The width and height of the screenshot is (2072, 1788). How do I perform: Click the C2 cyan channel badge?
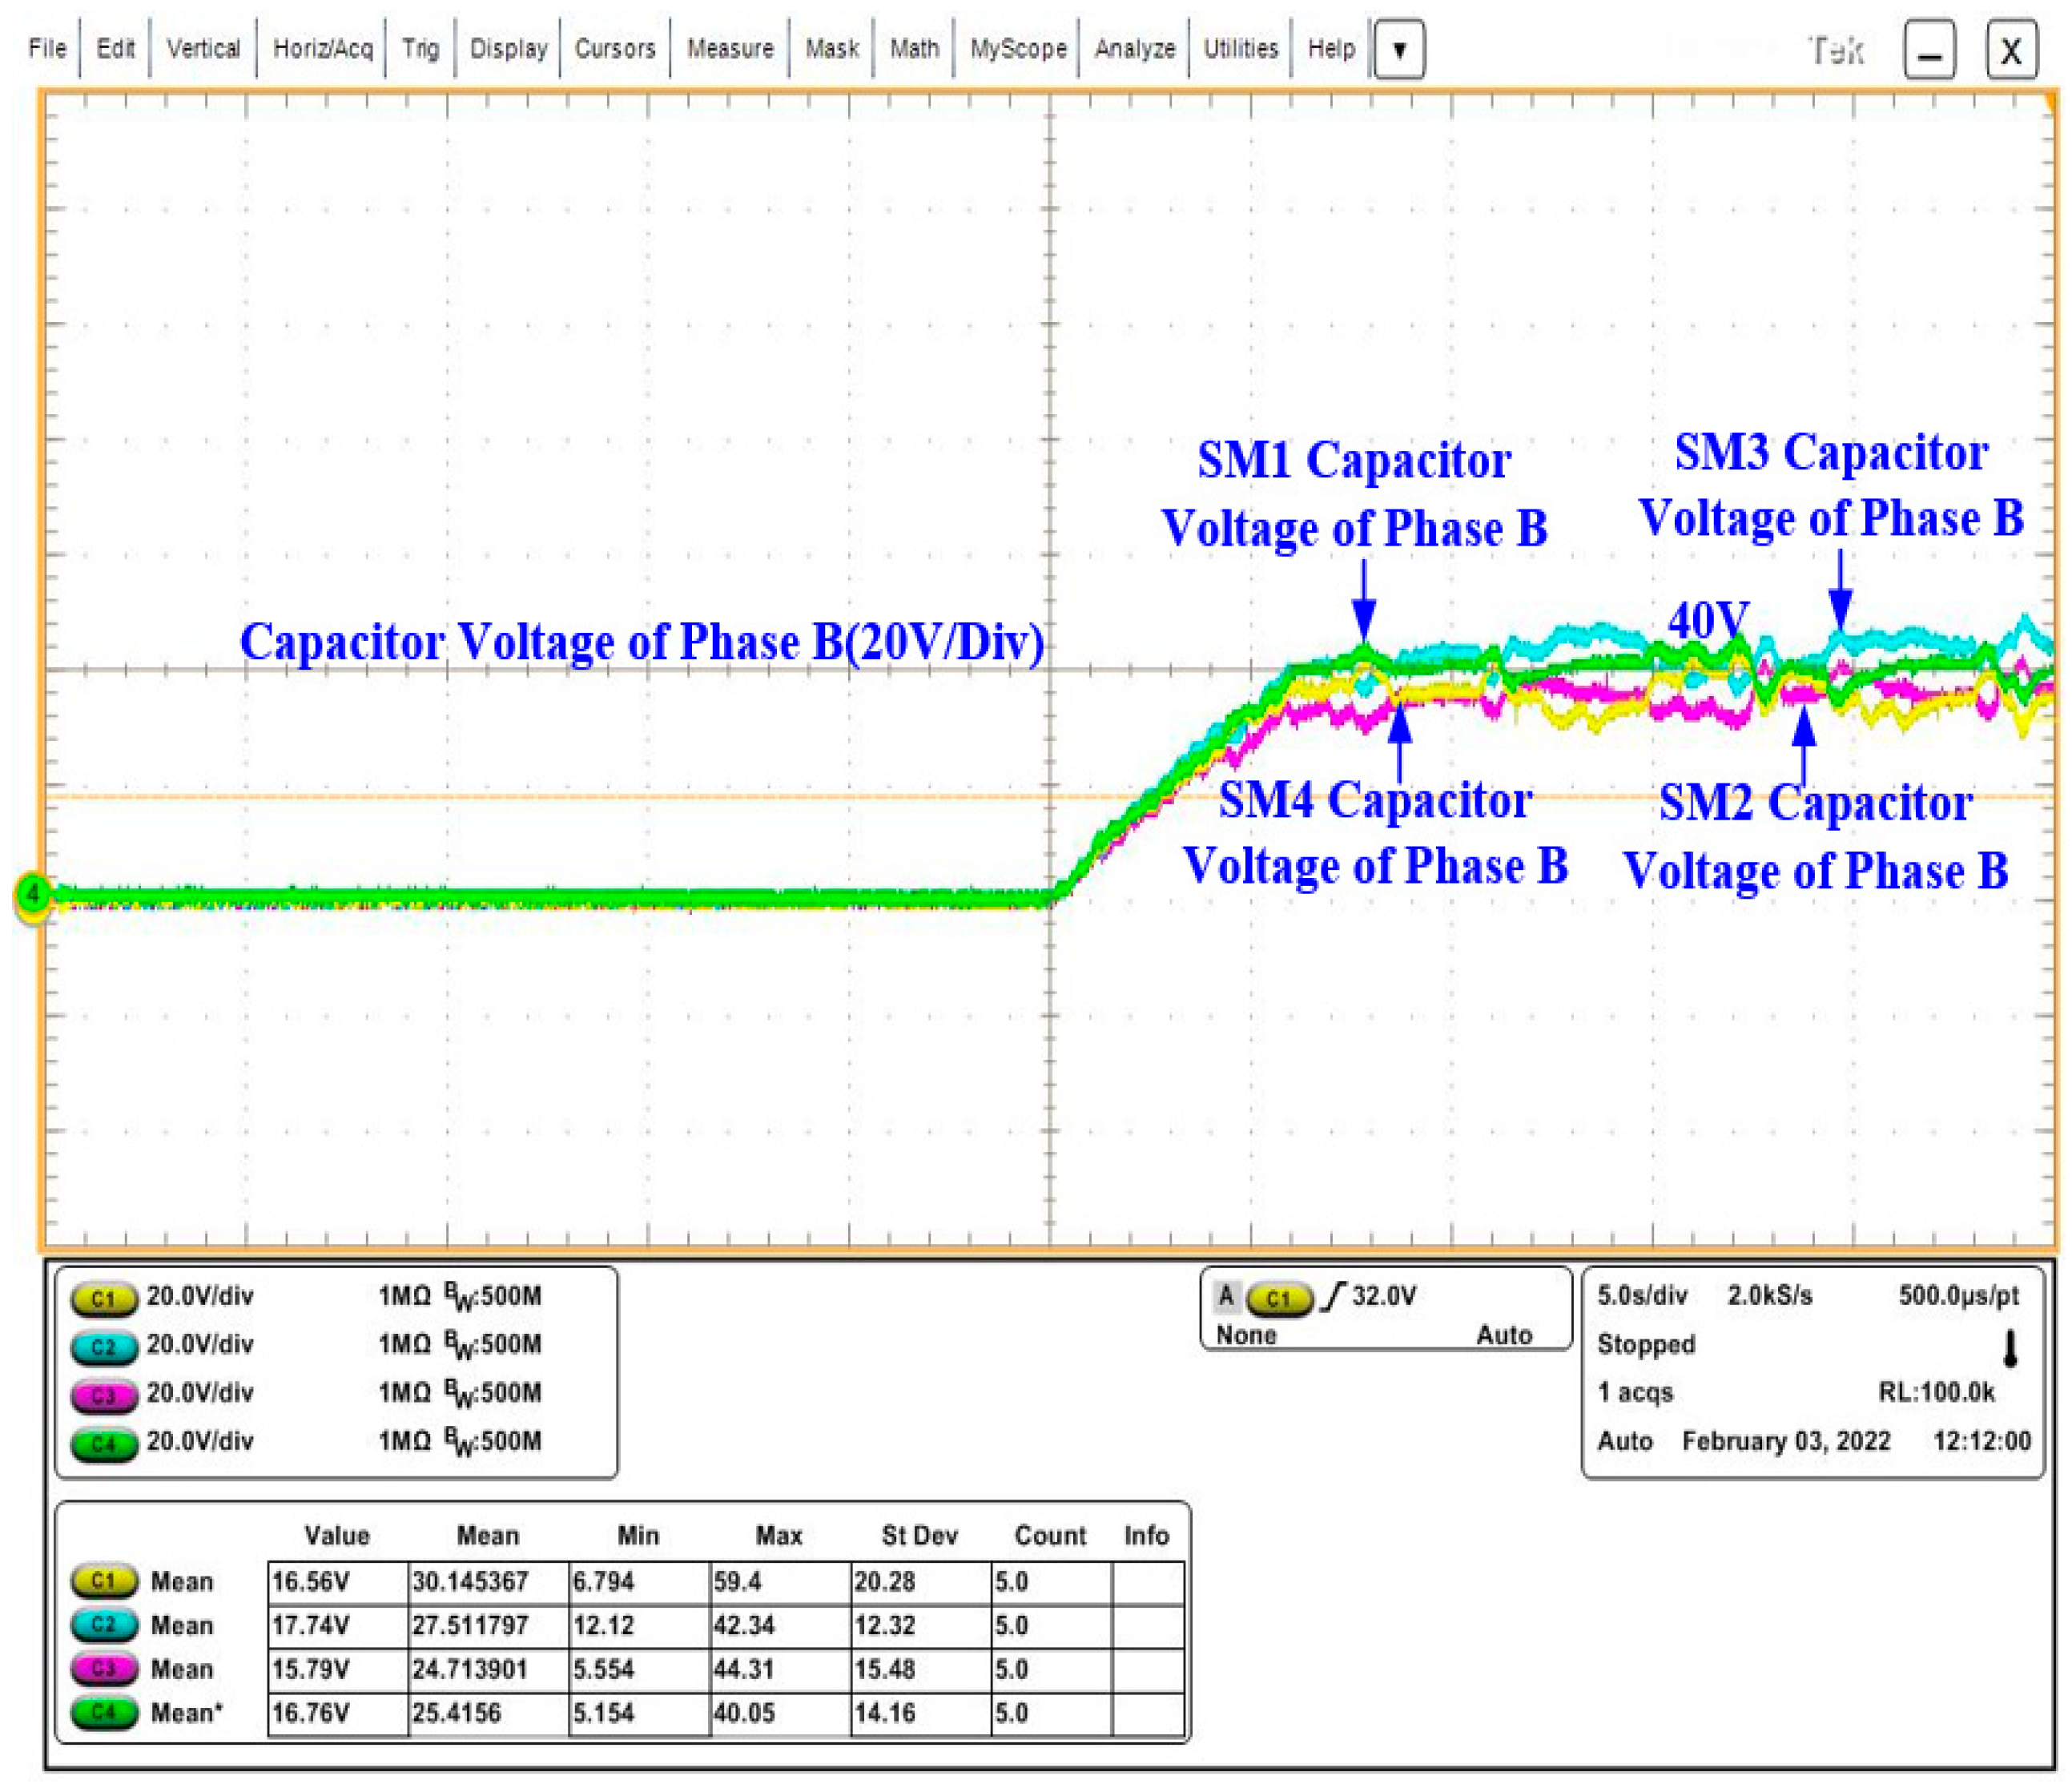tap(103, 1347)
